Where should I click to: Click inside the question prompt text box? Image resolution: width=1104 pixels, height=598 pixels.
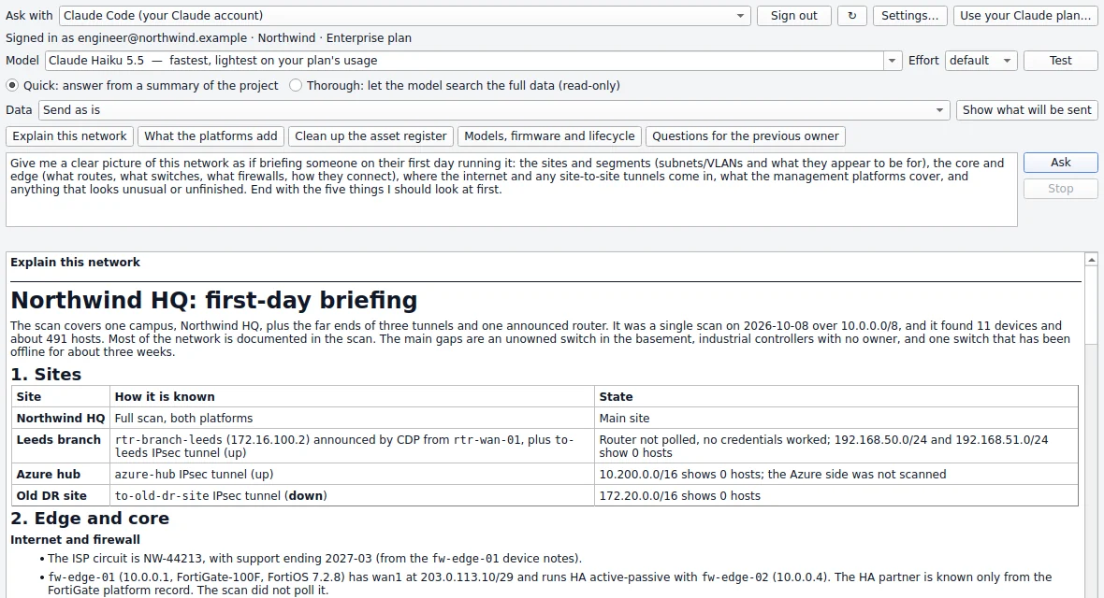[511, 190]
